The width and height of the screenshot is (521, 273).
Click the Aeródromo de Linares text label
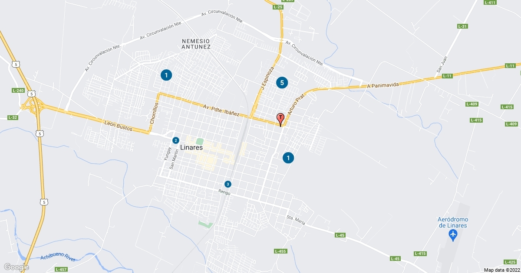(453, 223)
